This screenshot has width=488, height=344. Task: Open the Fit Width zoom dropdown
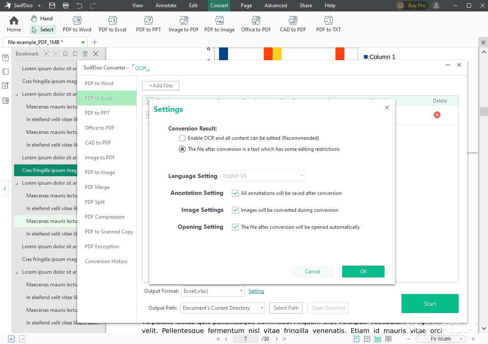tap(441, 339)
